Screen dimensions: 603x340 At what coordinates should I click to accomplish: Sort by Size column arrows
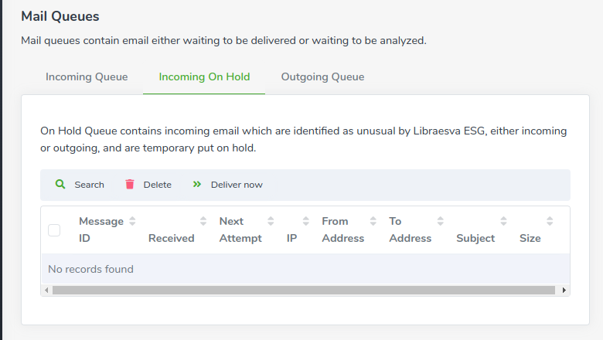point(550,221)
